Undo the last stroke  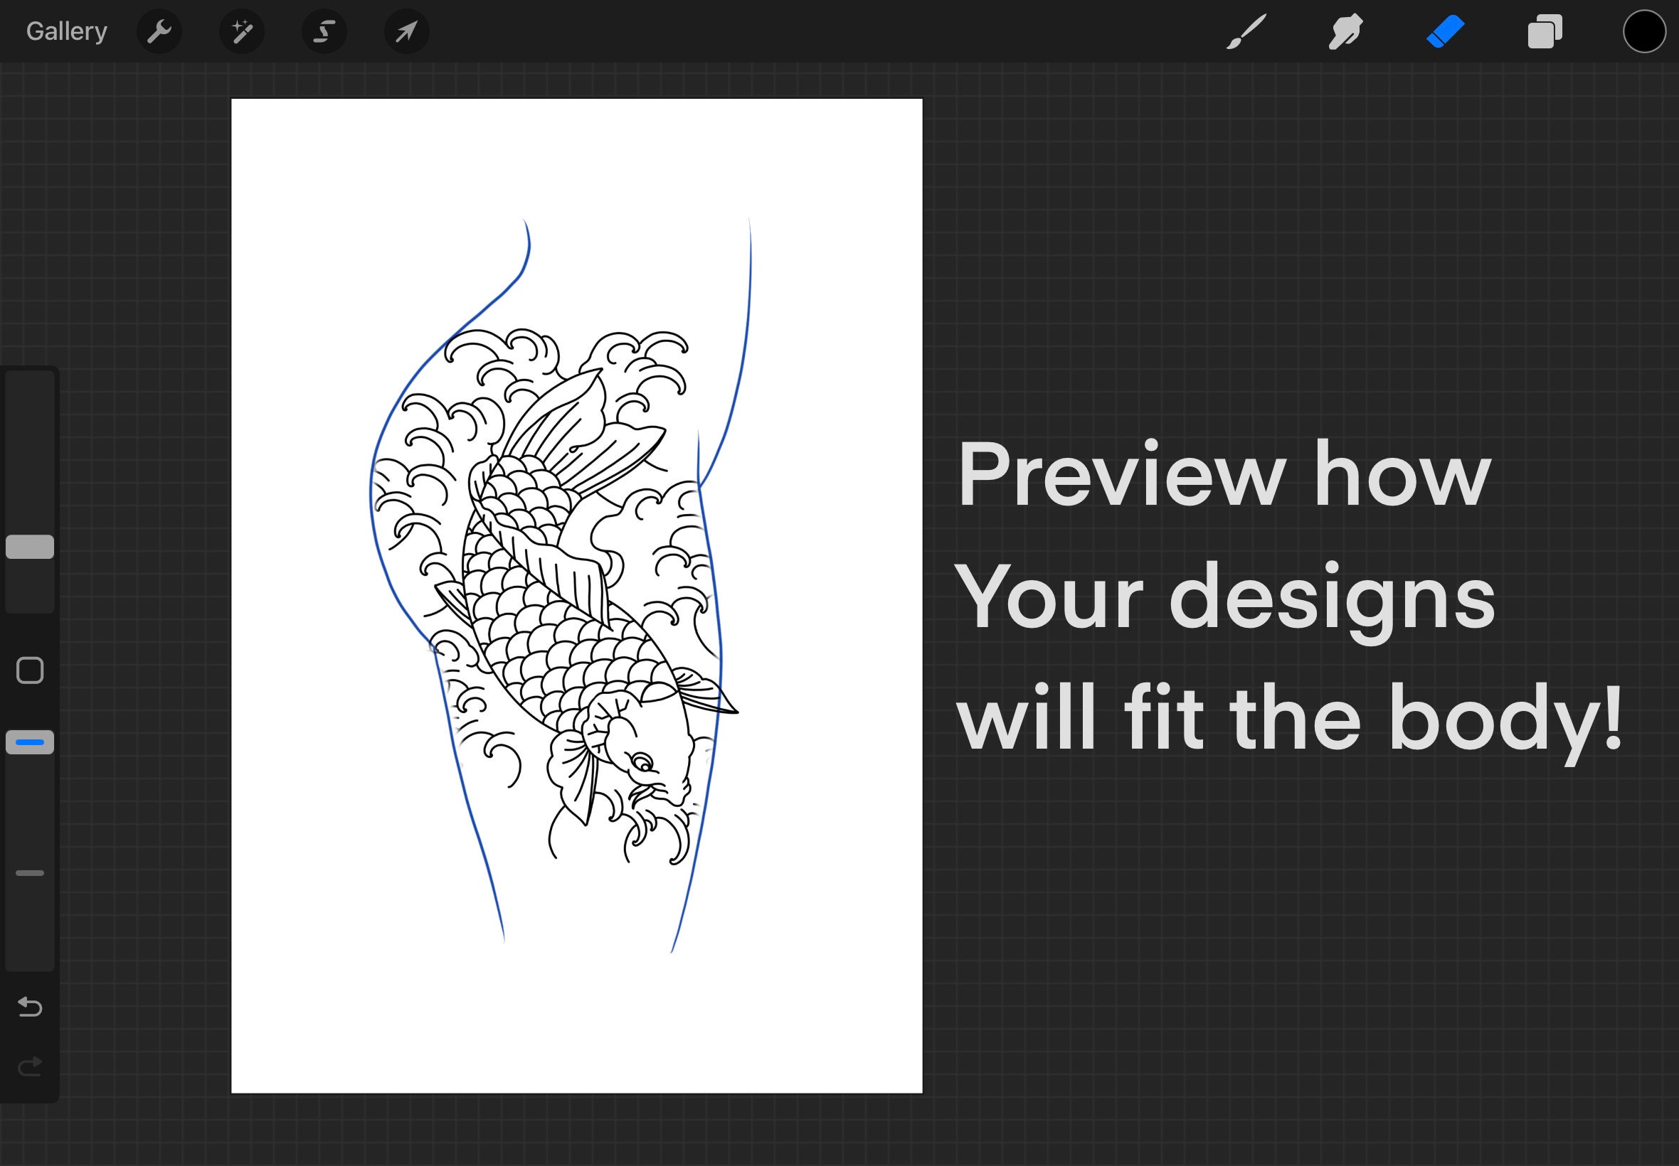point(30,1007)
